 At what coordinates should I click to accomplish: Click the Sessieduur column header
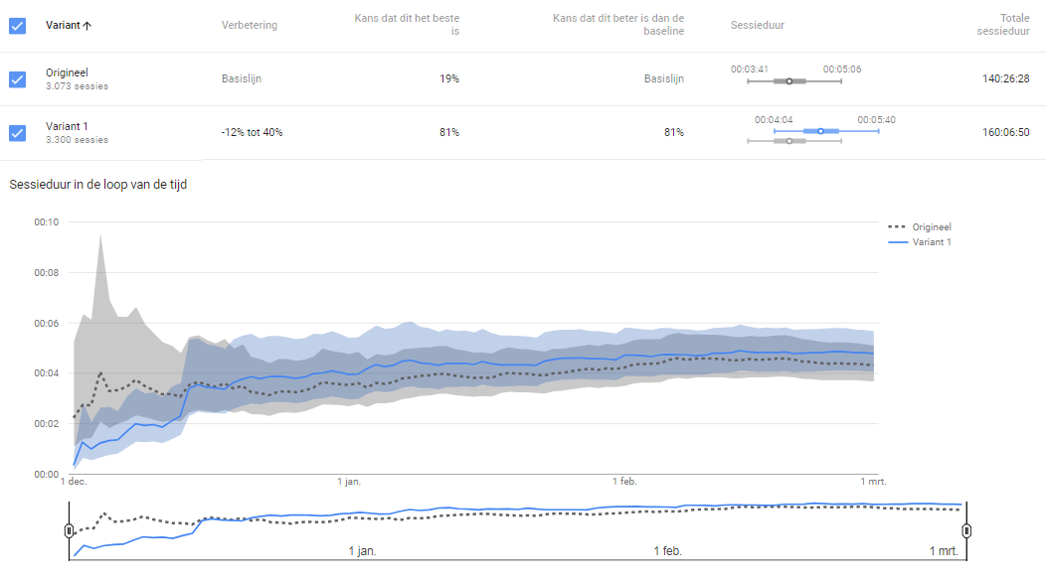pos(757,25)
